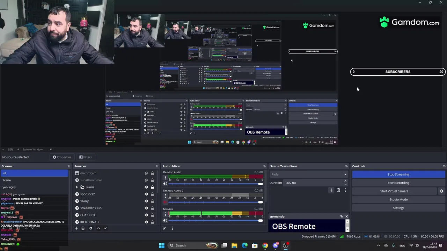Select the yeni açılış scene
The image size is (447, 251).
point(34,187)
